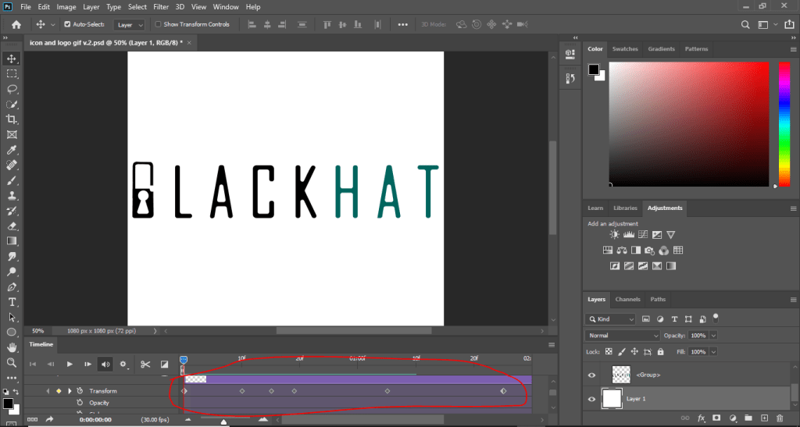Open the layer filter Kind dropdown
The width and height of the screenshot is (800, 427).
[x=611, y=319]
